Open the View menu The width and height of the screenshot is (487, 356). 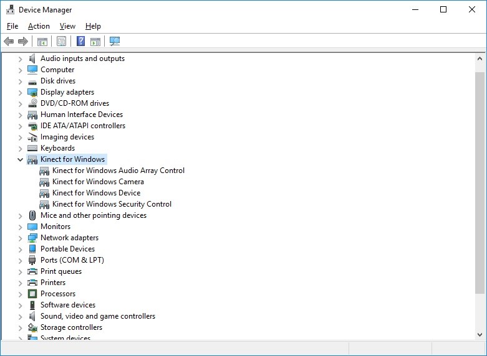pos(67,26)
